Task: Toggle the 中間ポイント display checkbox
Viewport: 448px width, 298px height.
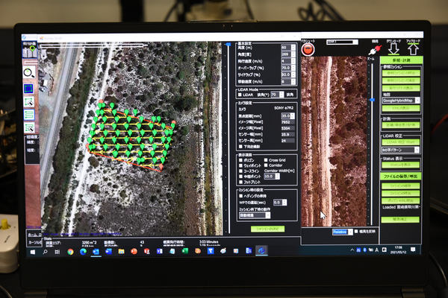Action: tap(240, 177)
